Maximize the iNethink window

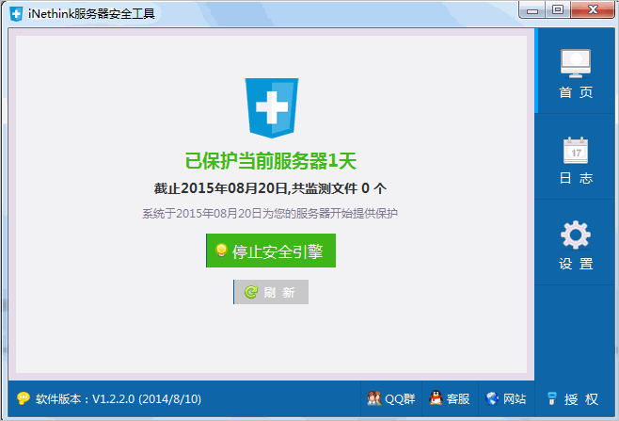(558, 10)
